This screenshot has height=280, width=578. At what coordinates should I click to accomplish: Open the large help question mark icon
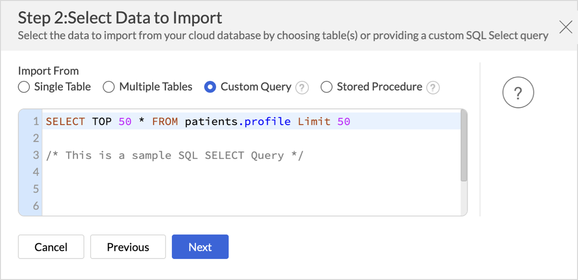(x=518, y=93)
